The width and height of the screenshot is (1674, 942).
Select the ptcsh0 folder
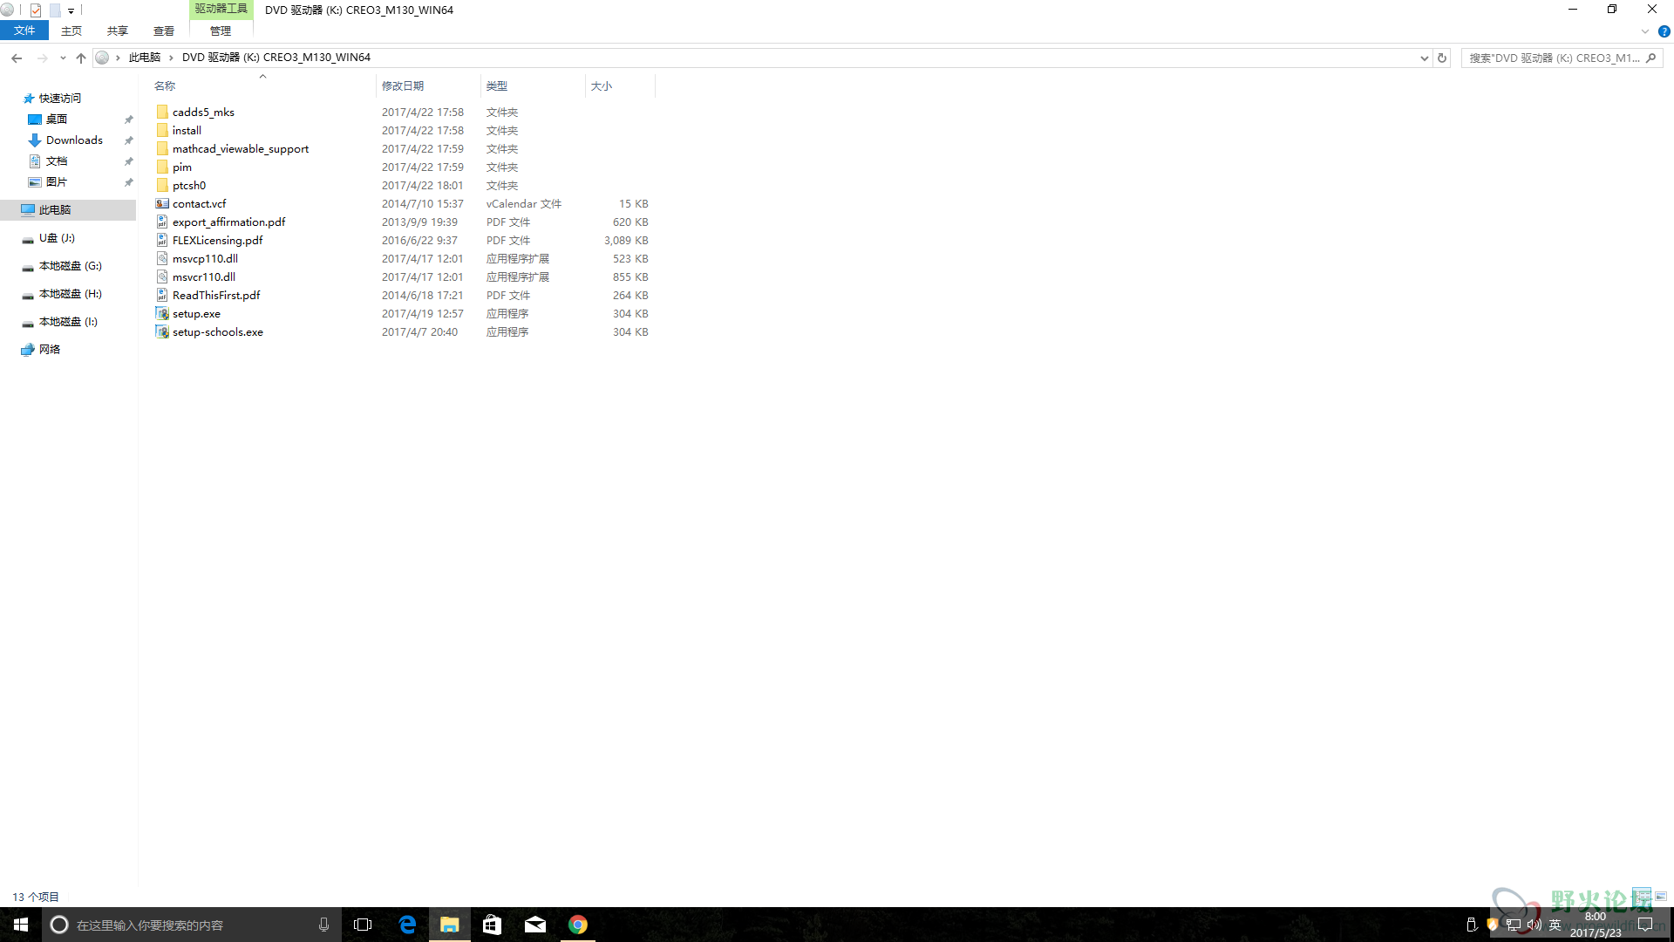coord(188,185)
